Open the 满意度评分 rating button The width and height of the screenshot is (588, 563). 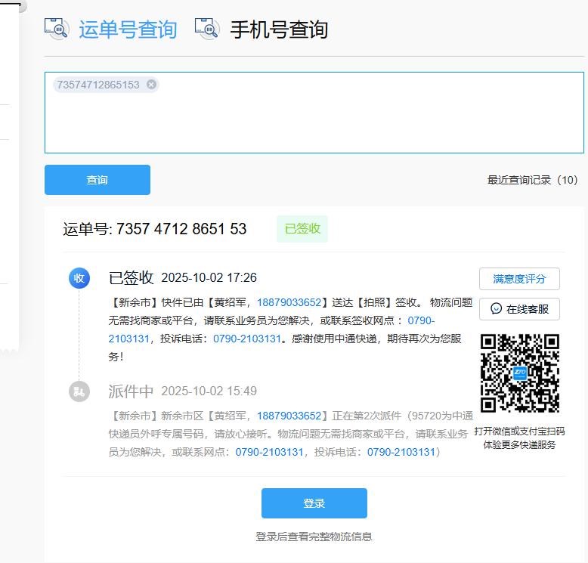click(519, 279)
